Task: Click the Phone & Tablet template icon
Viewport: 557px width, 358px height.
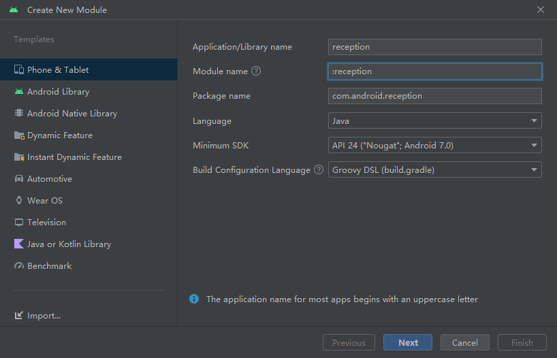Action: (x=19, y=70)
